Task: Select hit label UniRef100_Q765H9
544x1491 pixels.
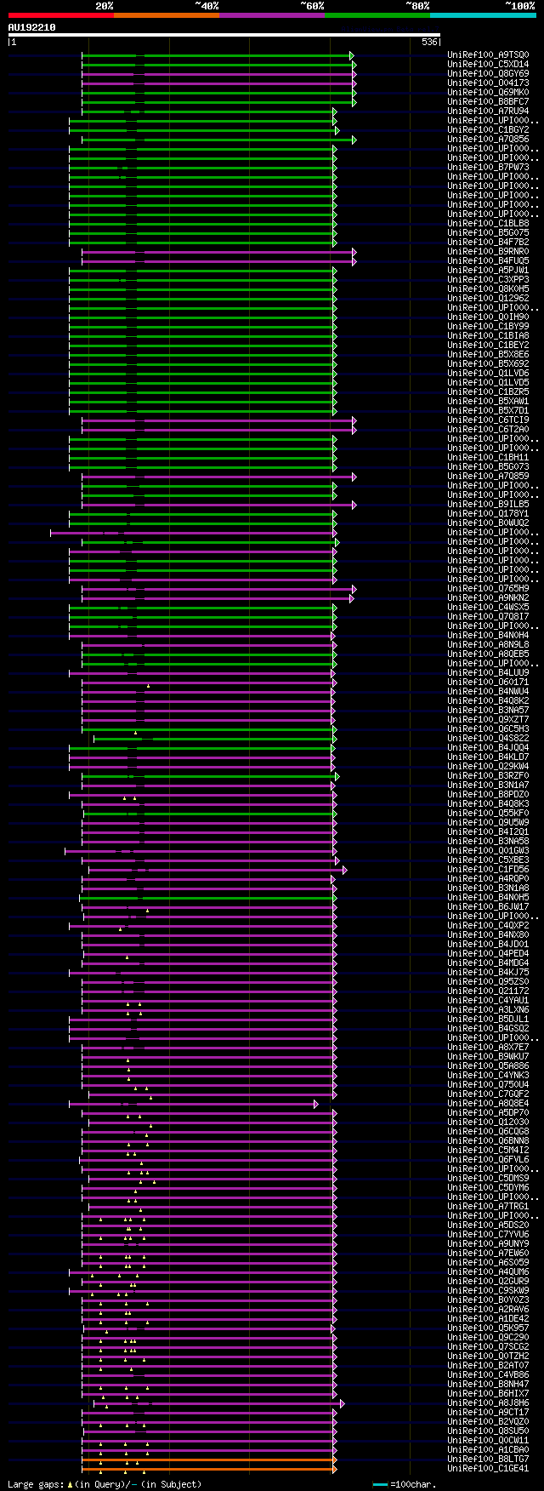Action: tap(488, 589)
